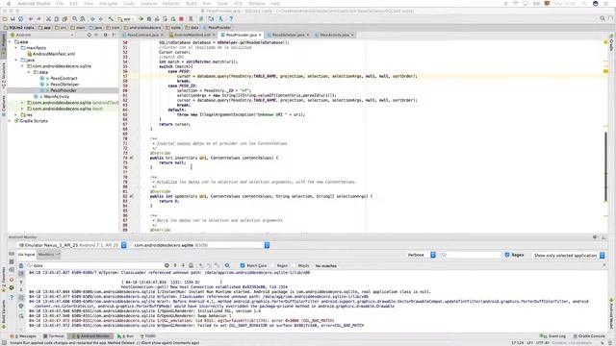Select PesoDbHelper in project tree

coord(64,85)
